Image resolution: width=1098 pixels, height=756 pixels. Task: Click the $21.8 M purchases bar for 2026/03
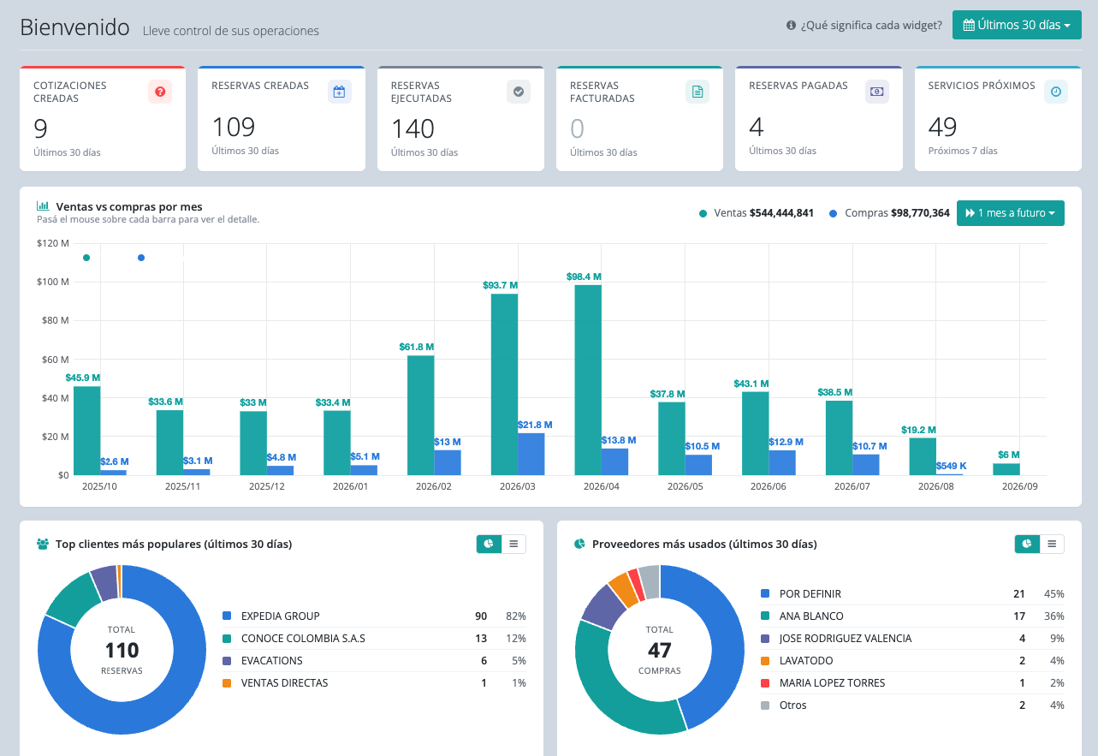pos(531,454)
